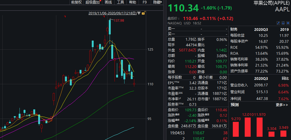The image size is (291, 140).
Task: Toggle the yellow padlock icon on the chart
Action: [143, 13]
